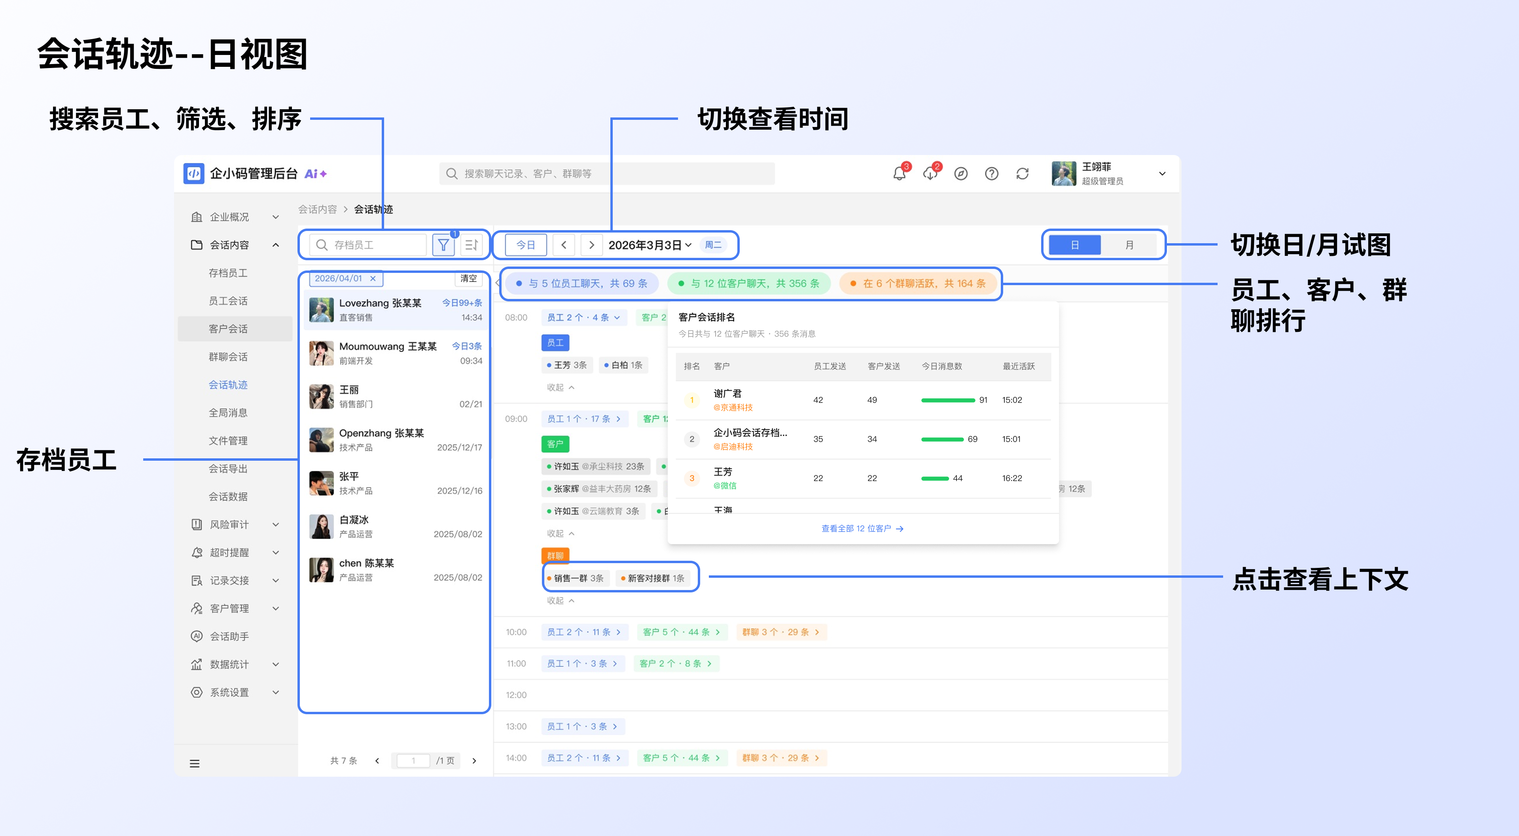Click the employee sort order icon

pyautogui.click(x=471, y=245)
